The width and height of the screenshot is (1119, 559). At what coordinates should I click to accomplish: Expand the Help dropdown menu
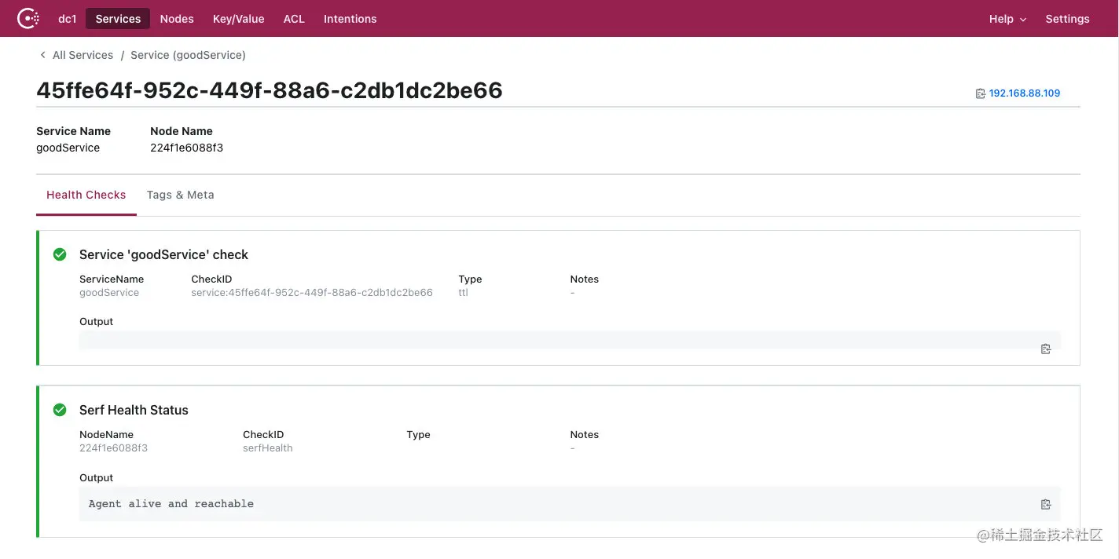click(x=1007, y=19)
